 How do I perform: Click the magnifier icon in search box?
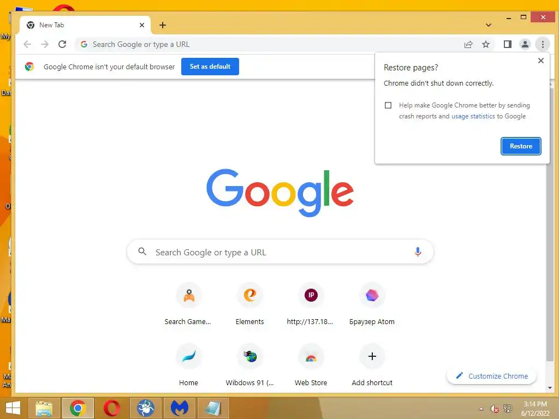click(142, 252)
